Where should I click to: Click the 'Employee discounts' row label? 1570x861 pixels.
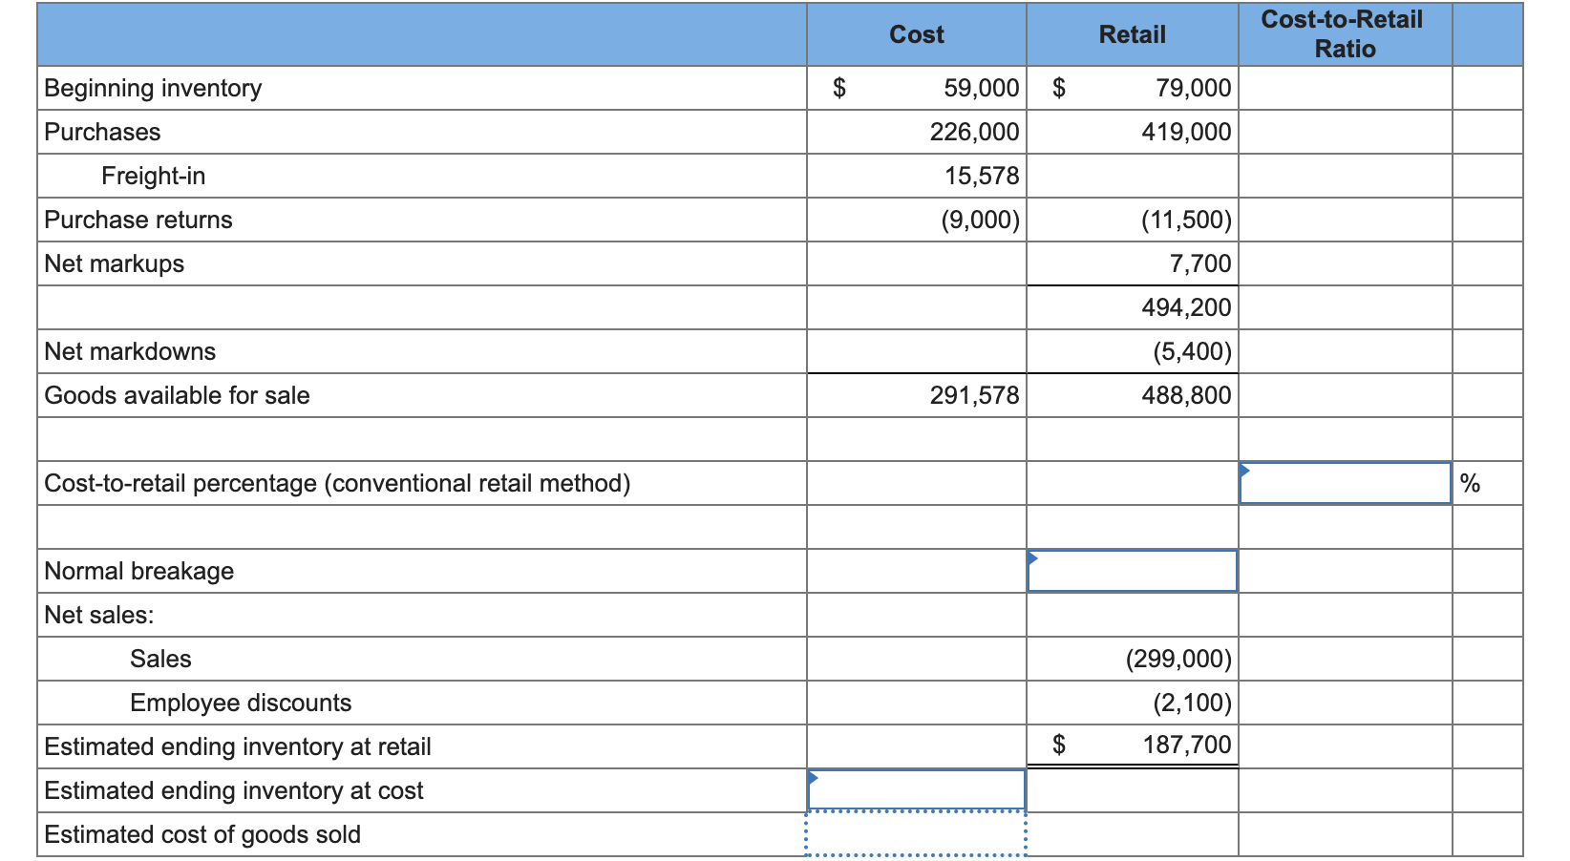click(x=241, y=703)
